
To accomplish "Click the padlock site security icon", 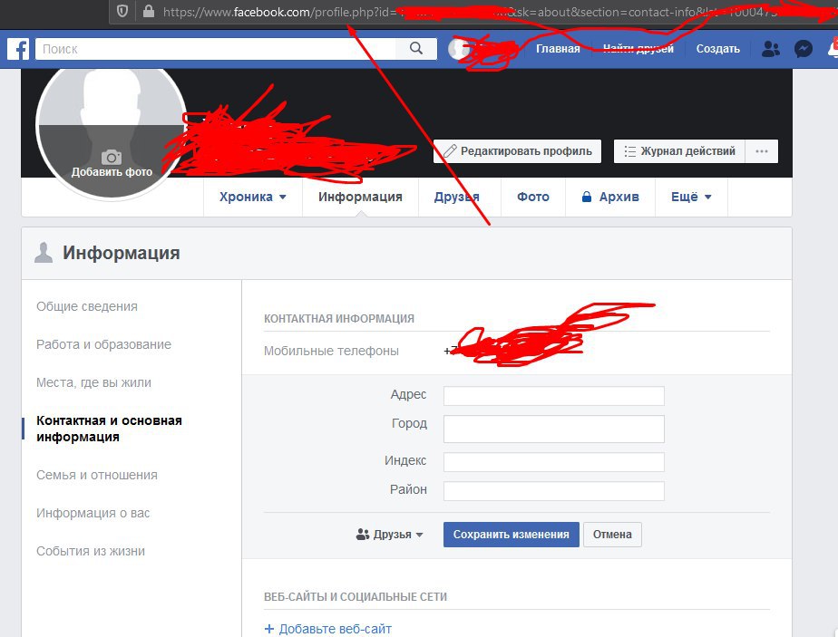I will [149, 11].
